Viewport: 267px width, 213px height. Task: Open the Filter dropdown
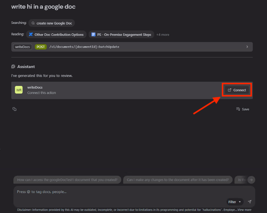click(234, 202)
